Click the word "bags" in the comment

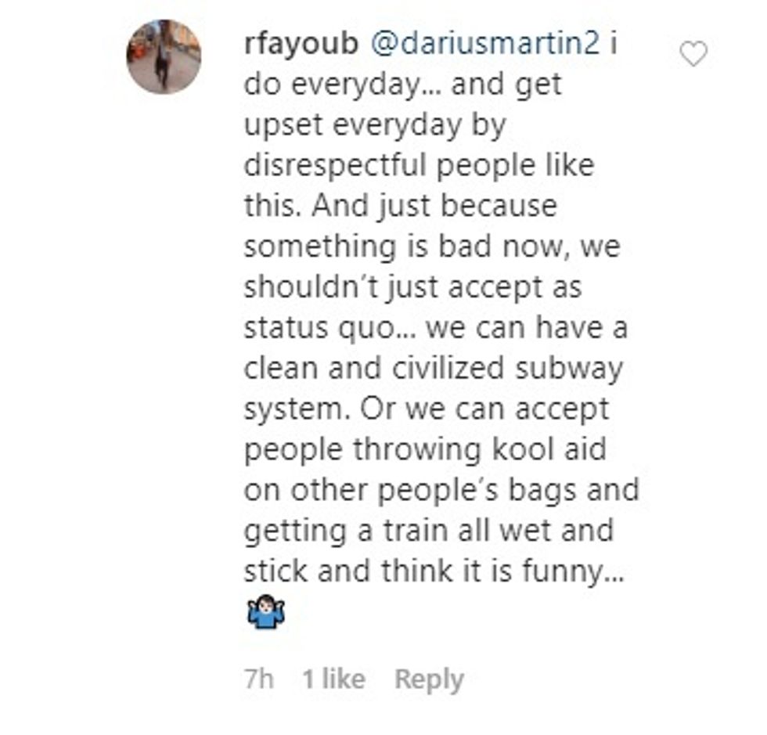click(540, 491)
